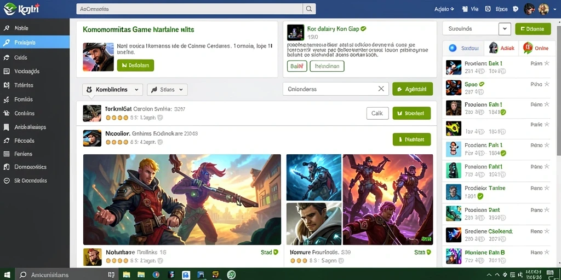This screenshot has height=280, width=561.
Task: Expand the Kombiincins dropdown
Action: tap(112, 90)
